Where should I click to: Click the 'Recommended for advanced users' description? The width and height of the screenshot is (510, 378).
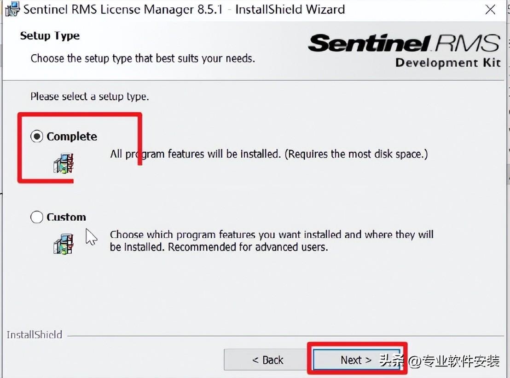(x=219, y=247)
